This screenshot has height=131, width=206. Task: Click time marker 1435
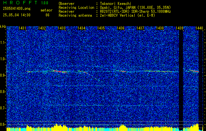click(x=101, y=28)
